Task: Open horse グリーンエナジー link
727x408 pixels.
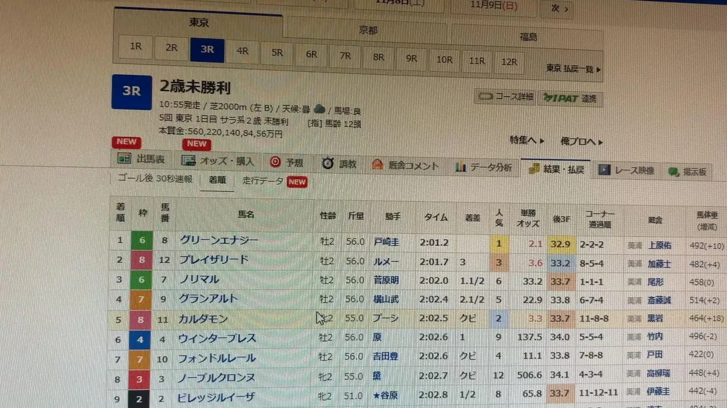Action: [219, 240]
